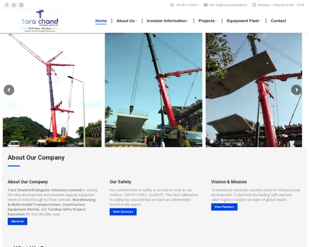Click the Tara Chand logo
The width and height of the screenshot is (309, 247).
point(40,21)
